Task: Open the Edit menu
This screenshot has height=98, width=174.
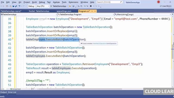Action: point(8,2)
